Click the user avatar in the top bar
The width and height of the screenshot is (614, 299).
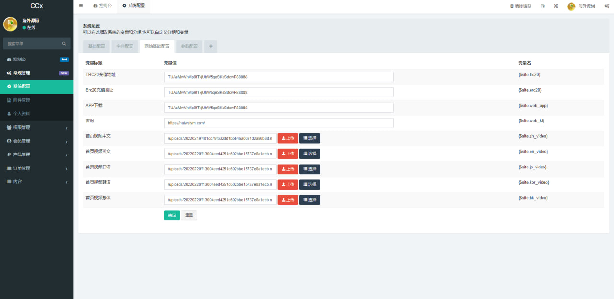pyautogui.click(x=571, y=6)
